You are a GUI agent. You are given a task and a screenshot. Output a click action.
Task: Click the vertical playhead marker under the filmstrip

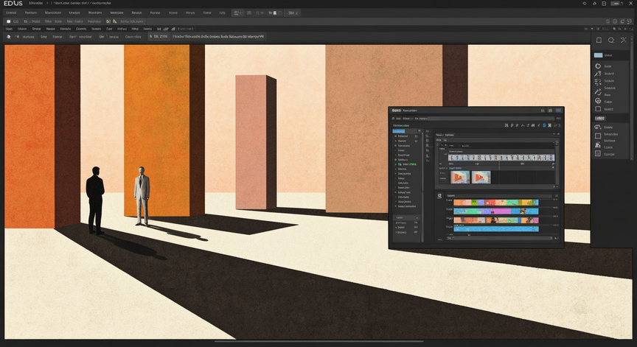499,166
